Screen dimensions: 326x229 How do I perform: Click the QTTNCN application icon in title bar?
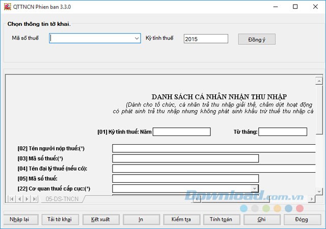[x=7, y=7]
